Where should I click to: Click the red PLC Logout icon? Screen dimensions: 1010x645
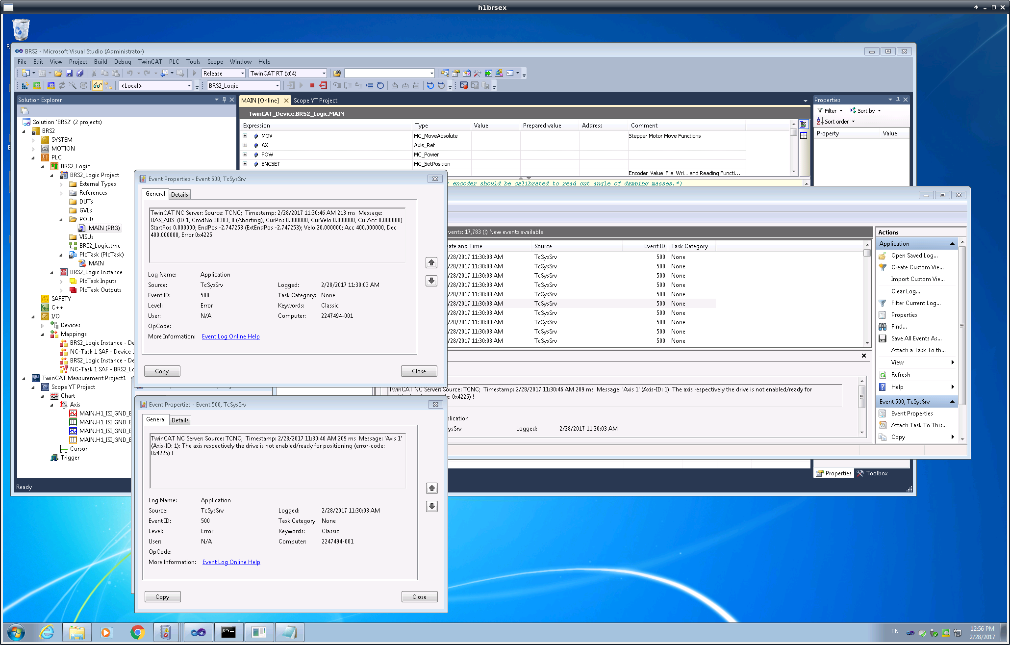click(x=323, y=86)
